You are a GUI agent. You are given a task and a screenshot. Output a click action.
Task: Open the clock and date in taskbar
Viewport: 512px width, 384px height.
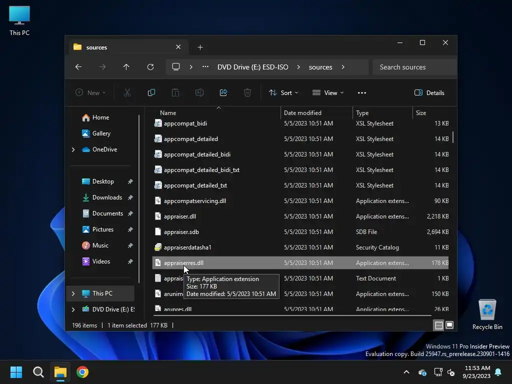[x=476, y=372]
